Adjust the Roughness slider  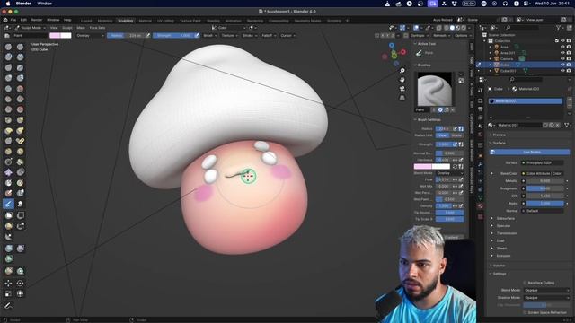[x=545, y=188]
